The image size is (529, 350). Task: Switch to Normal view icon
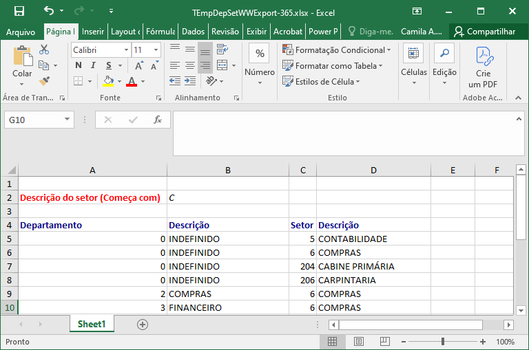pyautogui.click(x=332, y=342)
